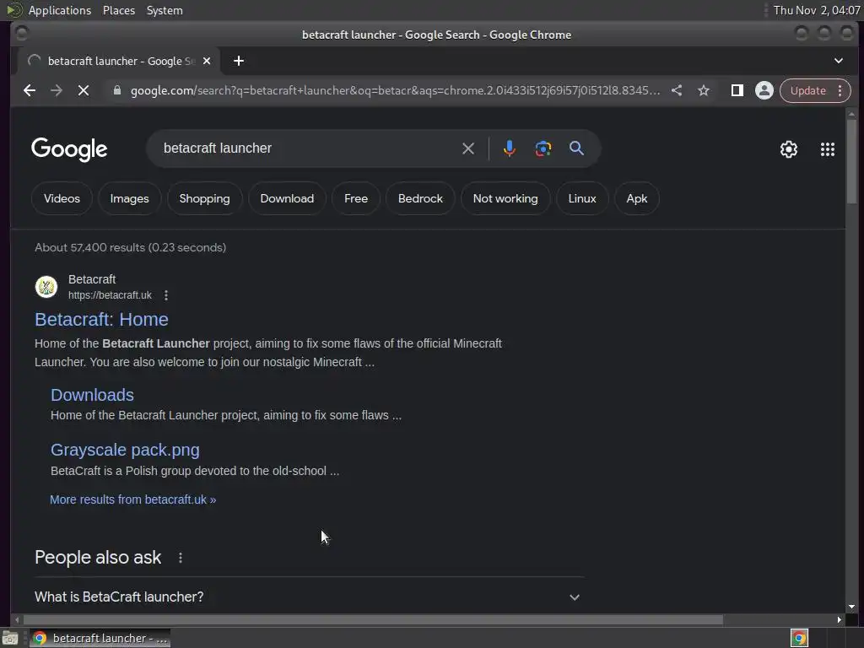Click the https://betacraft.uk URL text
The height and width of the screenshot is (648, 864).
pos(110,295)
